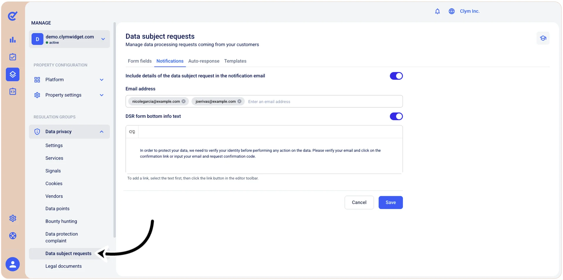This screenshot has width=563, height=280.
Task: Open Vendors in the sidebar
Action: click(54, 196)
